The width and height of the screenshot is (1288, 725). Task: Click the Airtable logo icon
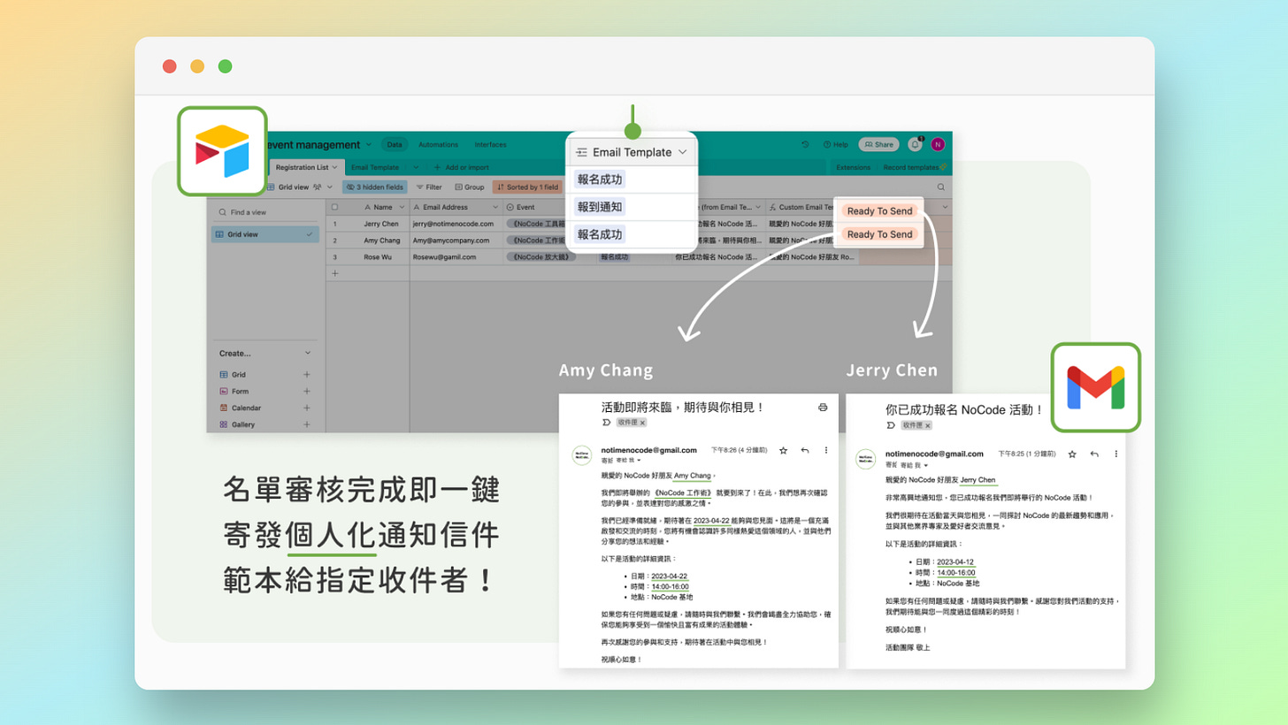[x=222, y=151]
